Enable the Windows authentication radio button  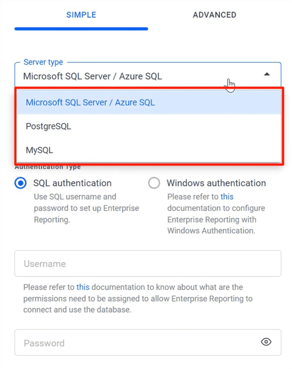tap(154, 183)
